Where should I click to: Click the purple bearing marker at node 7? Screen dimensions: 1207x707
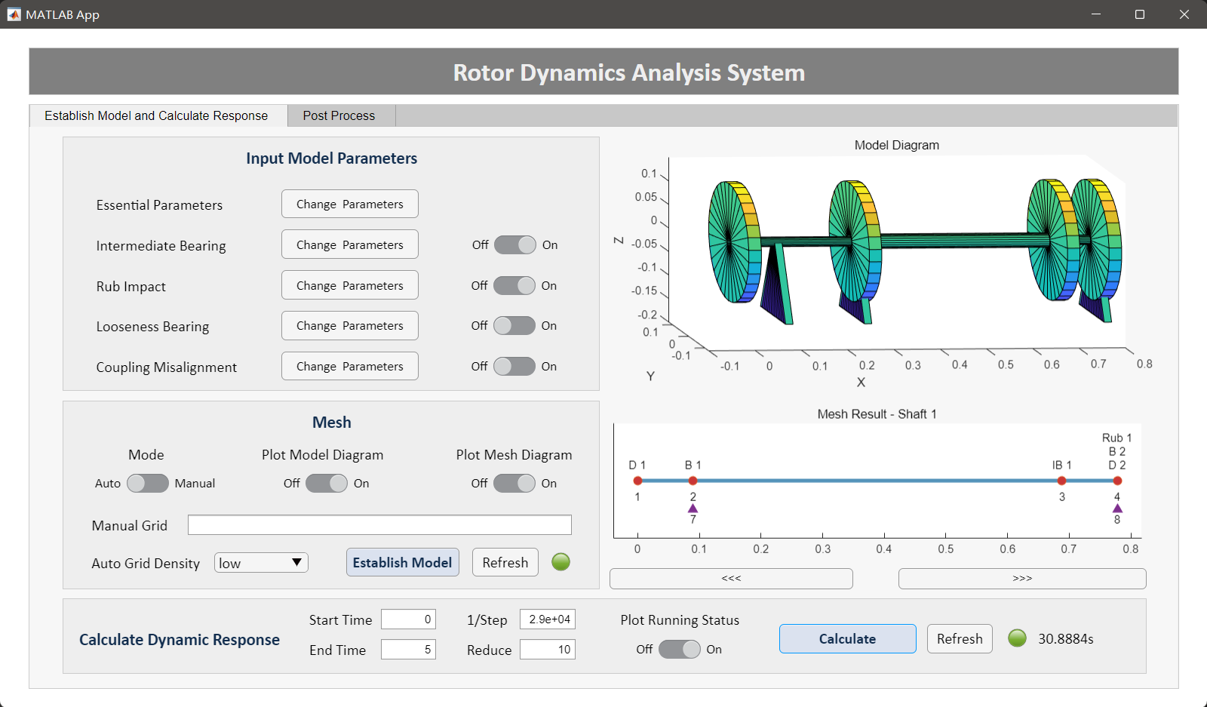693,509
